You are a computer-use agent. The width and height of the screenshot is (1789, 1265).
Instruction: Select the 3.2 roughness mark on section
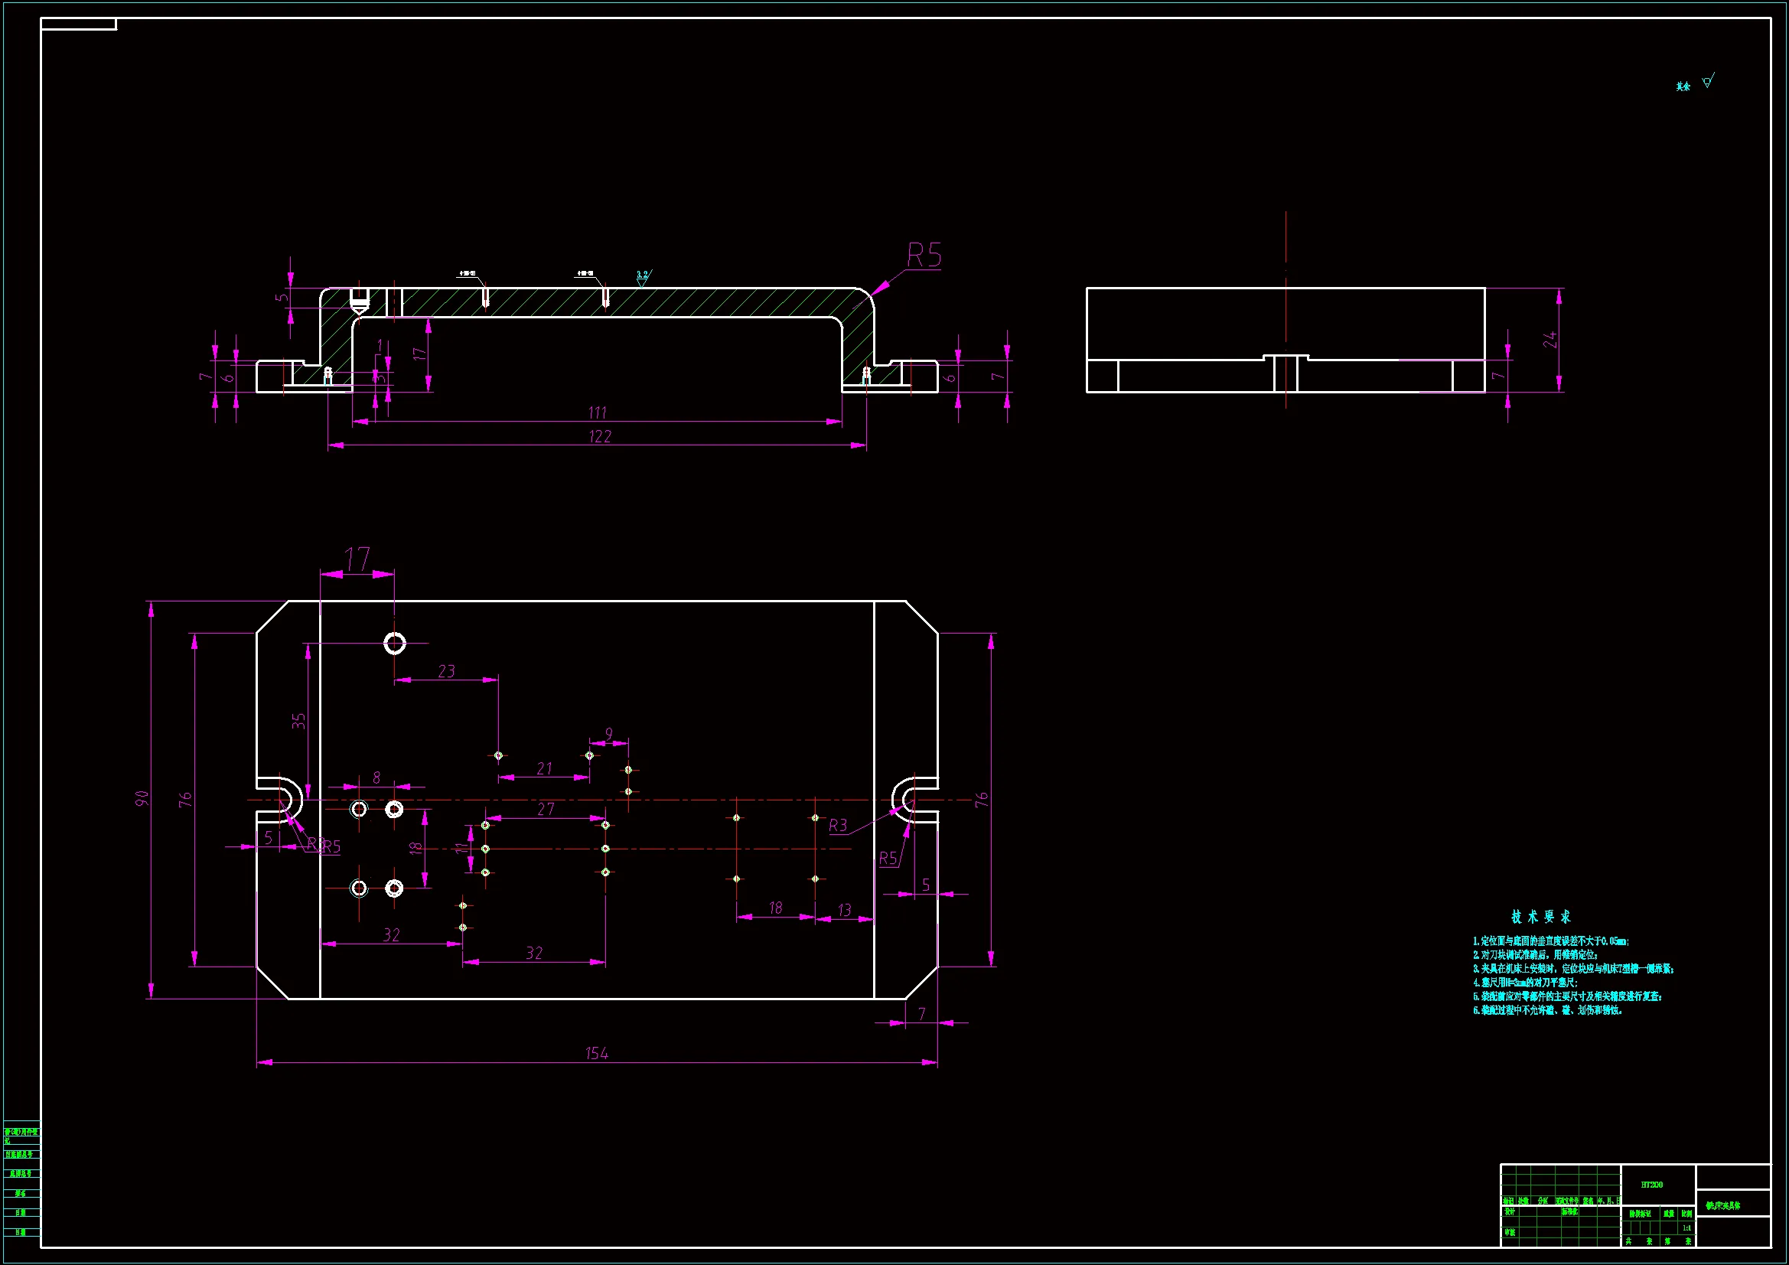point(642,275)
